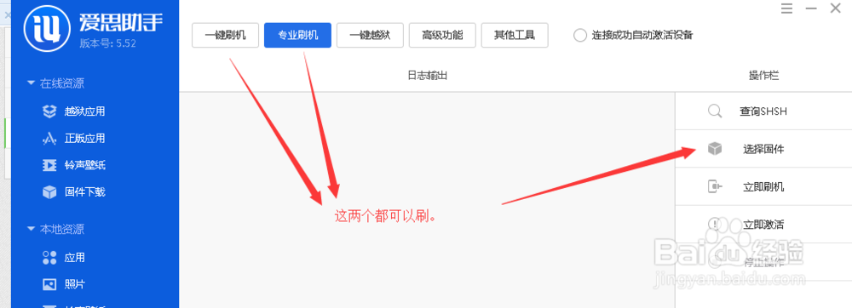
Task: Close the 爱思助手 window
Action: coord(835,9)
